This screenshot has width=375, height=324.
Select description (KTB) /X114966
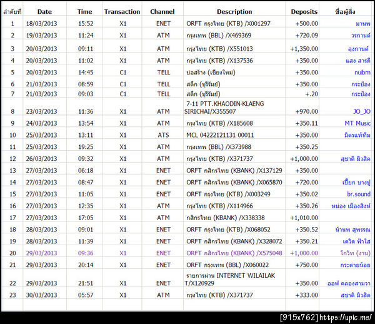(x=219, y=206)
